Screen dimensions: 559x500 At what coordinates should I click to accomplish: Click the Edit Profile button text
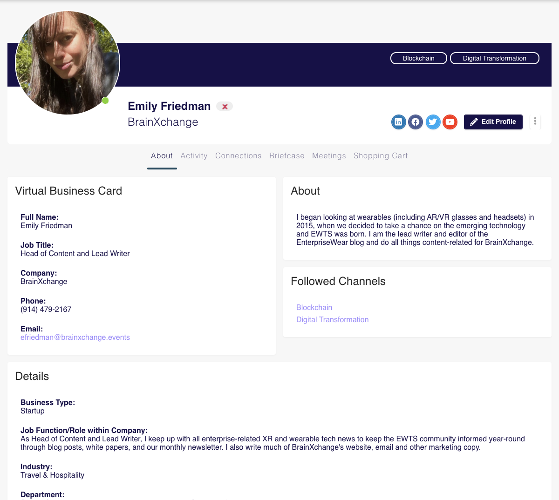pos(499,122)
